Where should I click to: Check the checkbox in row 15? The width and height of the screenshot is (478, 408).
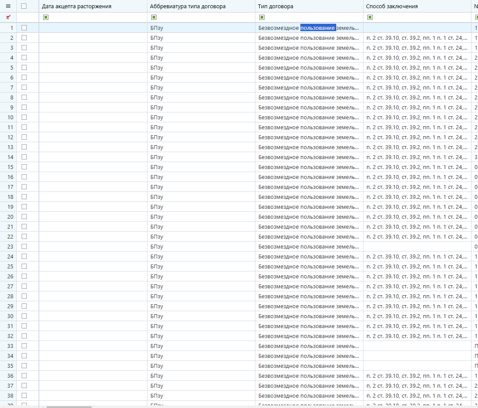point(24,167)
